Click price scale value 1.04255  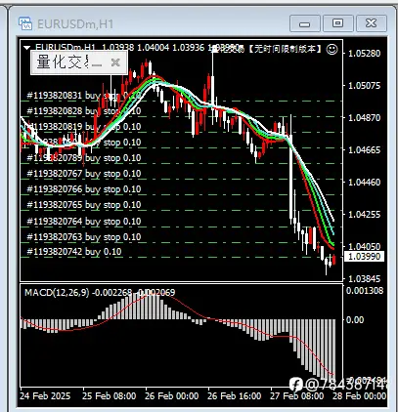(x=365, y=215)
